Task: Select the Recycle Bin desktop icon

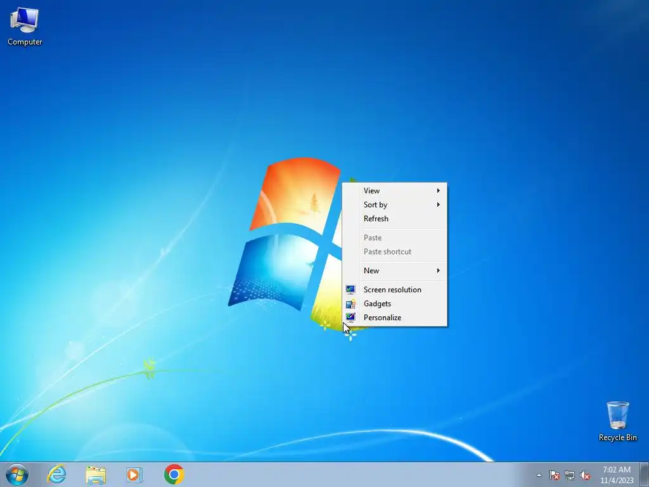Action: coord(617,421)
